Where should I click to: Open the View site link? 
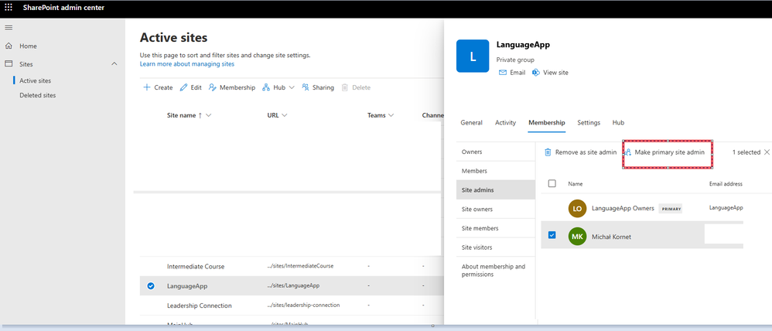tap(556, 73)
